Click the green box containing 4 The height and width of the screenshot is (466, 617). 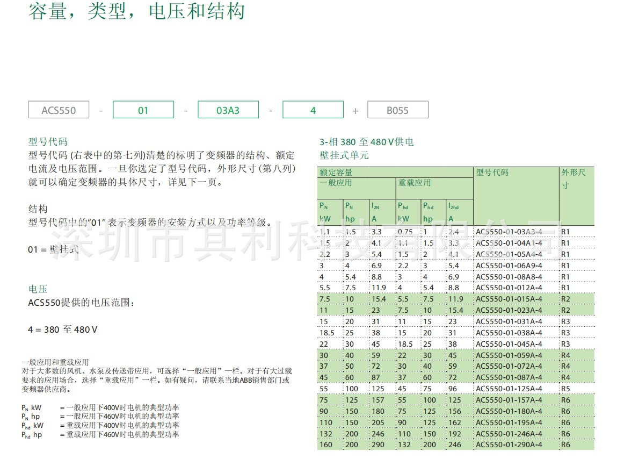coord(313,110)
